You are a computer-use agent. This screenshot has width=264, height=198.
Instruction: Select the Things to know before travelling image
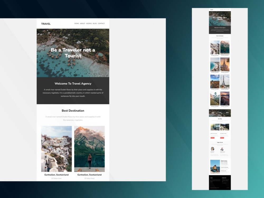(215, 166)
